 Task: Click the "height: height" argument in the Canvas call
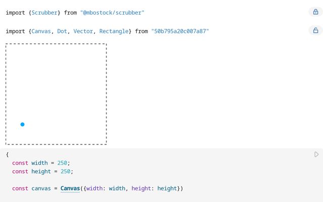154,188
